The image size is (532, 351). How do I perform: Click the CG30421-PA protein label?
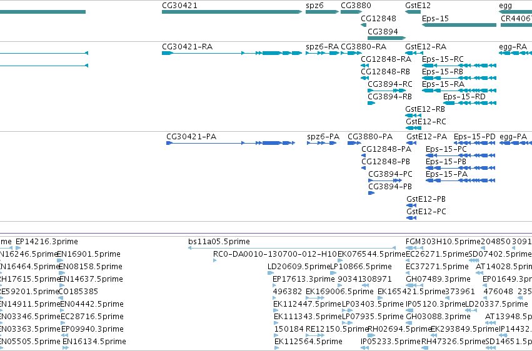191,137
